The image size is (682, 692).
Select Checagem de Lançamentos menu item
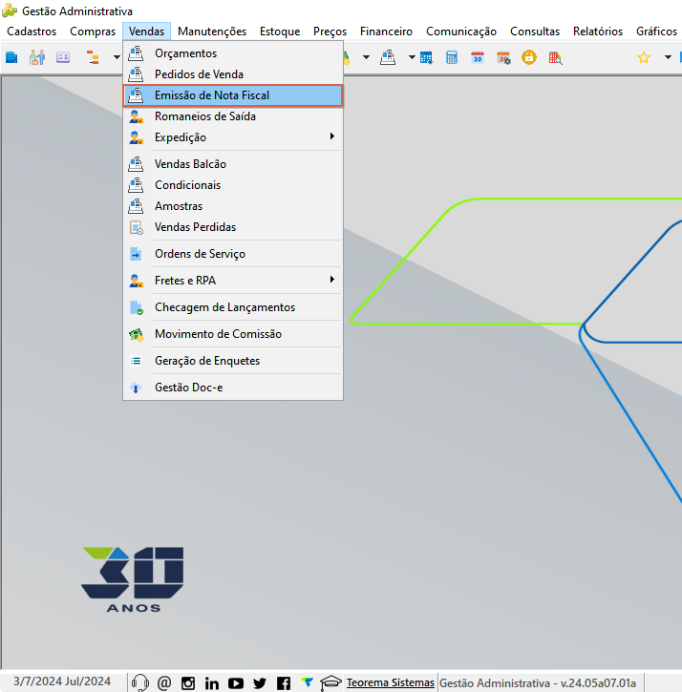point(234,307)
